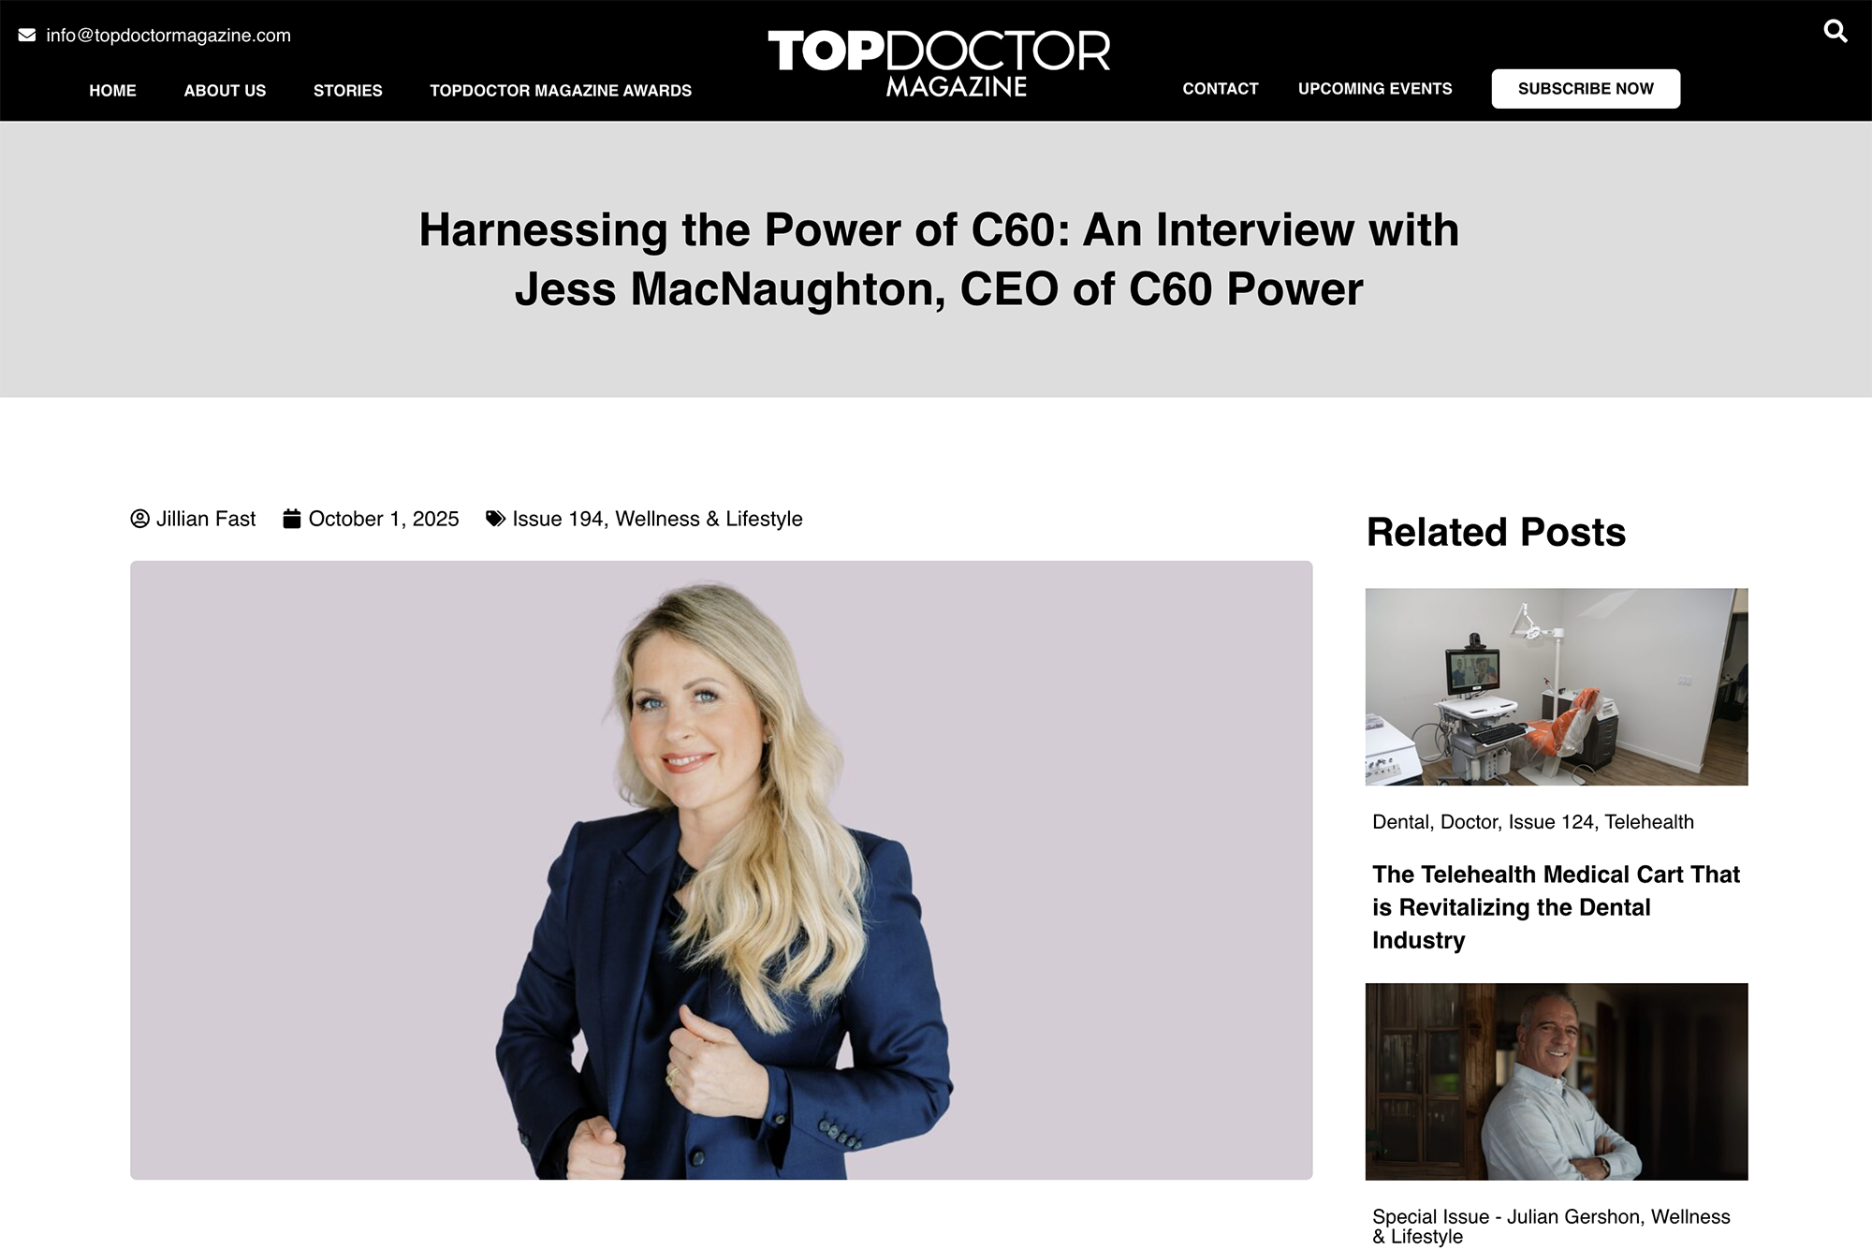Go to About Us page
This screenshot has height=1249, width=1872.
(225, 91)
